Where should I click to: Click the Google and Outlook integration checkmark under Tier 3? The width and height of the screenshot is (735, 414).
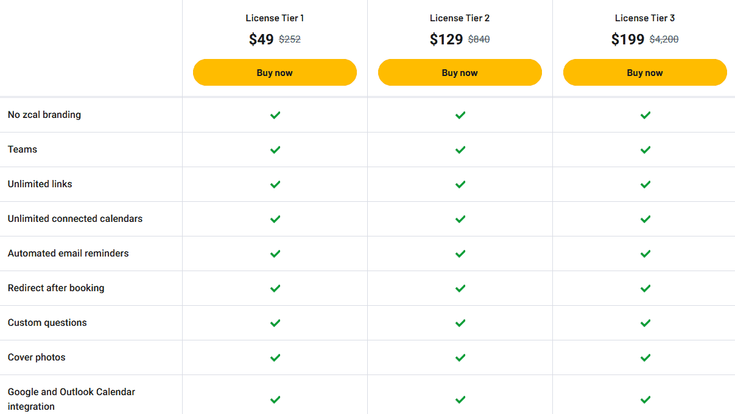pos(645,399)
